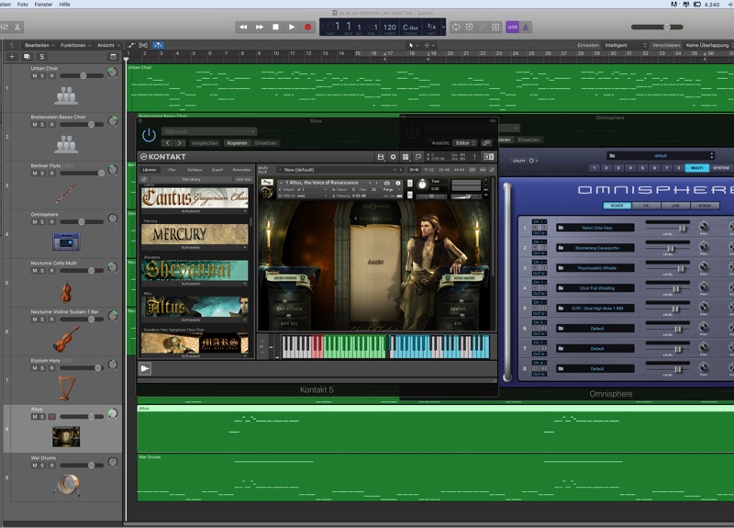Open Kontakt options gear icon
This screenshot has height=528, width=734.
pyautogui.click(x=394, y=157)
